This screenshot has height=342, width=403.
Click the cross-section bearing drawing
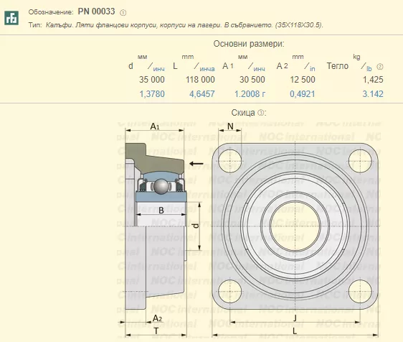(156, 226)
